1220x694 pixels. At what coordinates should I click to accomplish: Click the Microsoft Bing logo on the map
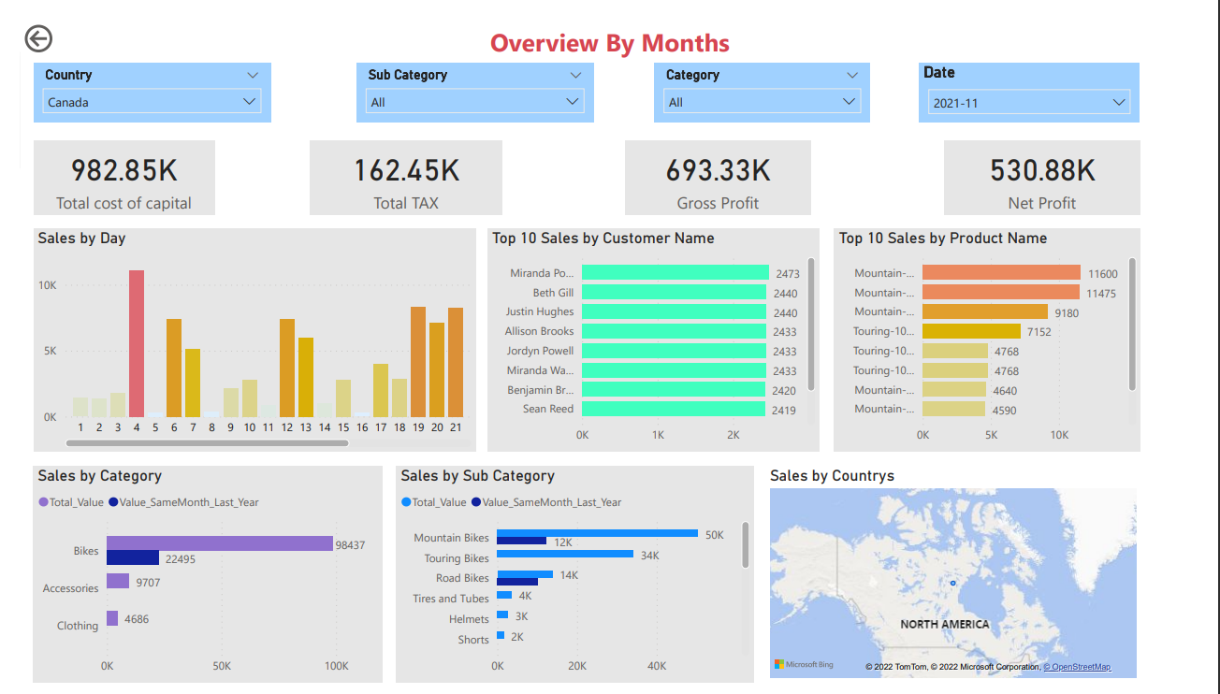pyautogui.click(x=802, y=665)
